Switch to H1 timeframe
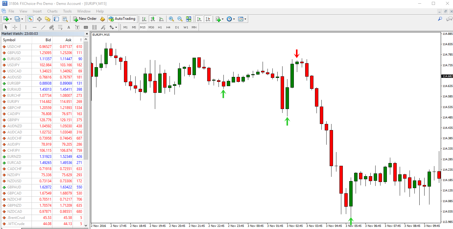 tap(160, 27)
